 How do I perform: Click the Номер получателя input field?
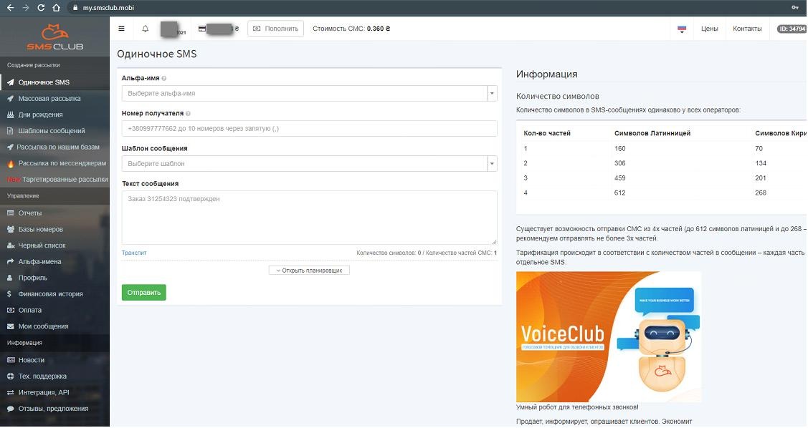click(x=309, y=129)
